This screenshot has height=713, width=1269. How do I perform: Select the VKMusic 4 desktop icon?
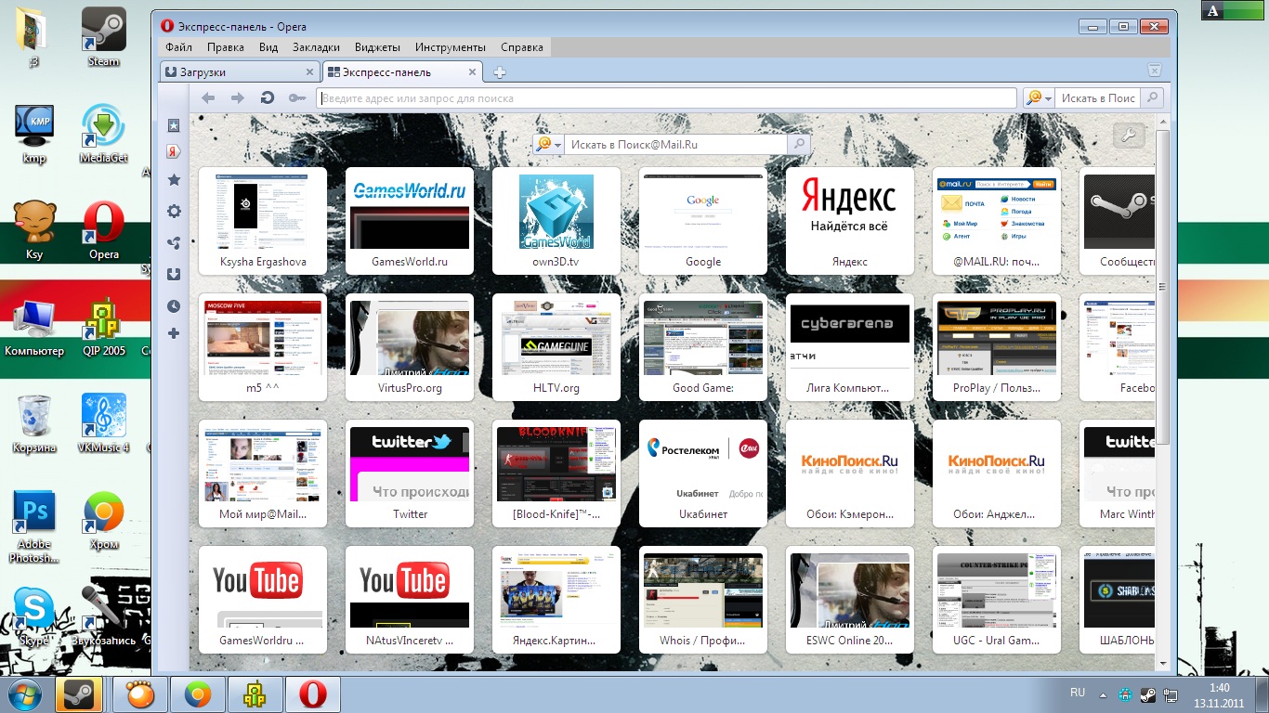tap(104, 423)
